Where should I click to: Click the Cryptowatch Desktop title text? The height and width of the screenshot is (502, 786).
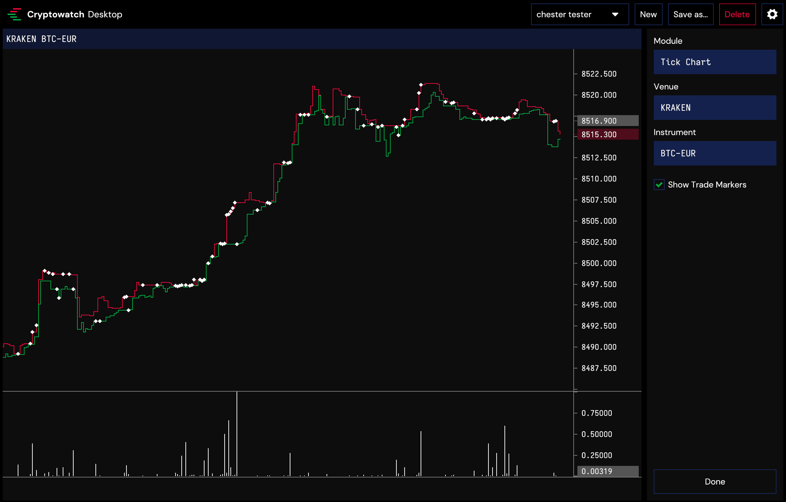(75, 14)
